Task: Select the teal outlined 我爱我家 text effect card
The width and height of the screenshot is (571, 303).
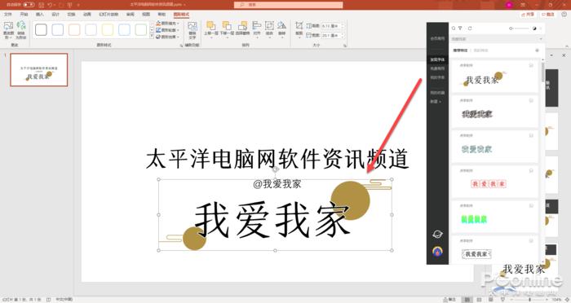Action: coord(494,147)
